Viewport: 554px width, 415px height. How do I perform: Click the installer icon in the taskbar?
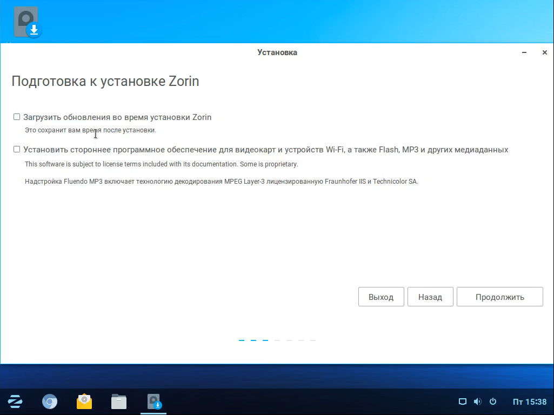pyautogui.click(x=154, y=401)
